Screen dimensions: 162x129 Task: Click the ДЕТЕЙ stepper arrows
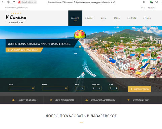point(116,88)
